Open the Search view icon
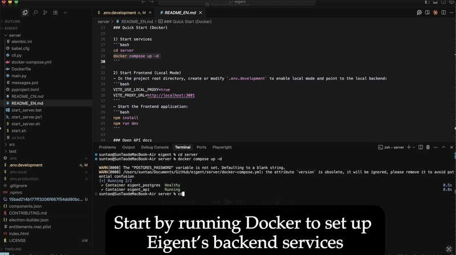Screen dimensions: 456x255 tap(35, 12)
